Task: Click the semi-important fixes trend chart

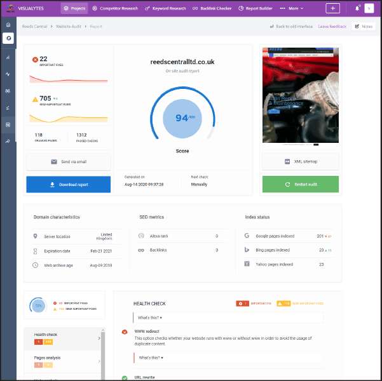Action: 69,118
